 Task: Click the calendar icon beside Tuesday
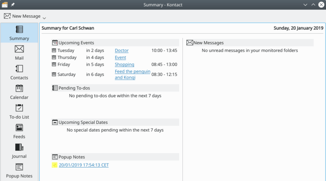point(54,50)
